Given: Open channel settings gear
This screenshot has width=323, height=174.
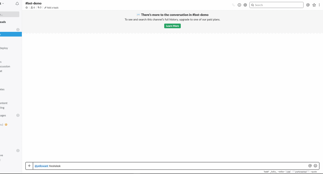Looking at the screenshot, I should coord(245,5).
